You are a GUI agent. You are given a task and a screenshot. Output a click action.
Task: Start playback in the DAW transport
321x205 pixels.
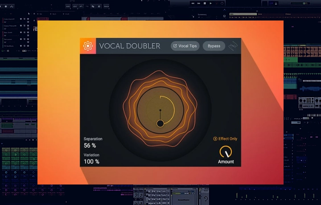pyautogui.click(x=210, y=3)
